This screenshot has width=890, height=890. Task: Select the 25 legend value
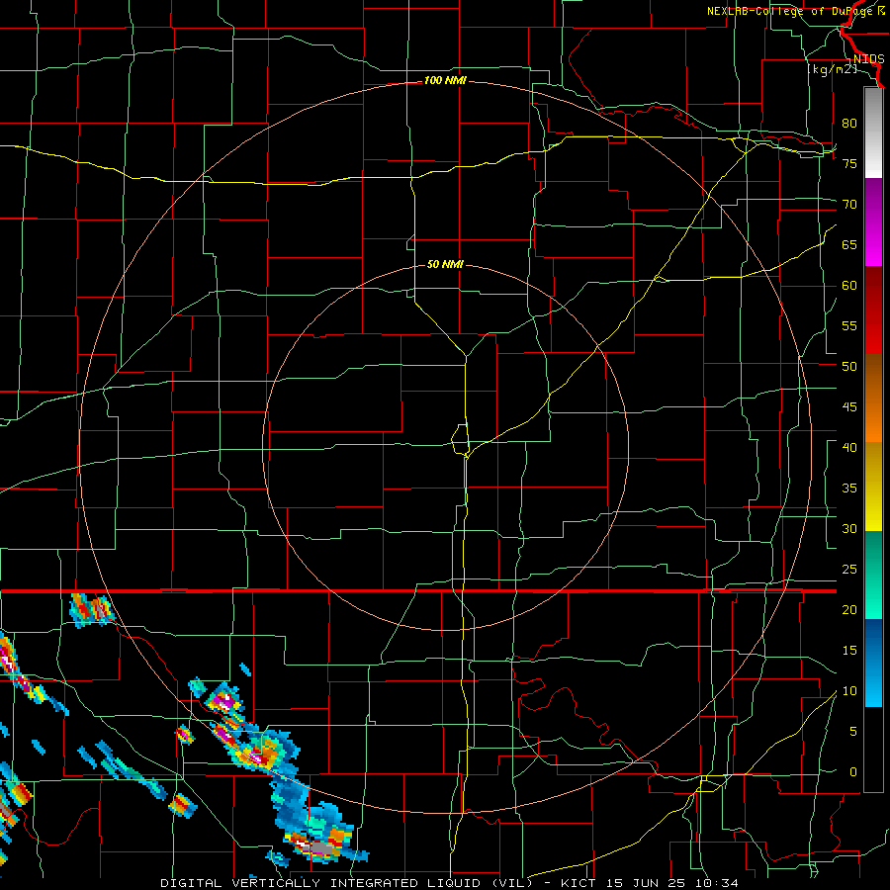point(849,570)
